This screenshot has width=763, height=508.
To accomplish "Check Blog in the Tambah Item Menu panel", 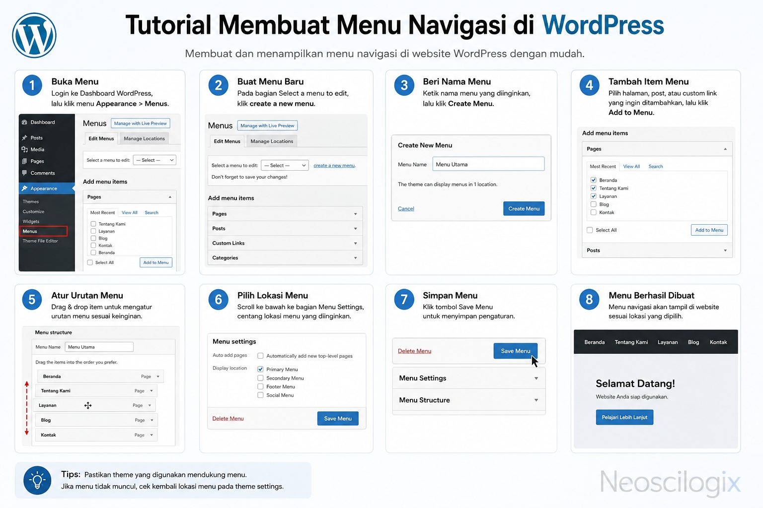I will [593, 204].
